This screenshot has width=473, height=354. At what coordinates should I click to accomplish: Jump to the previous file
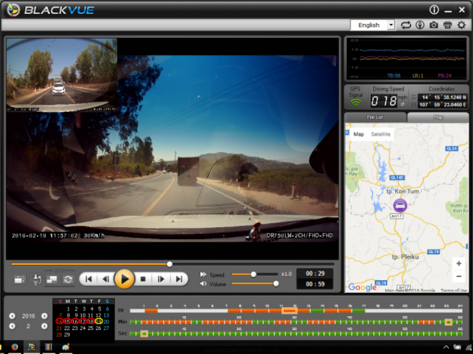[x=89, y=279]
